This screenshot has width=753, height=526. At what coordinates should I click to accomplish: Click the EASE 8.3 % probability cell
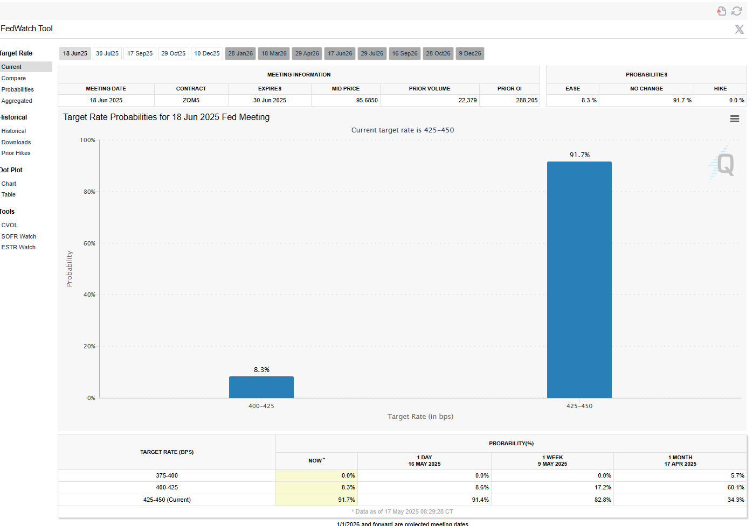[x=572, y=100]
